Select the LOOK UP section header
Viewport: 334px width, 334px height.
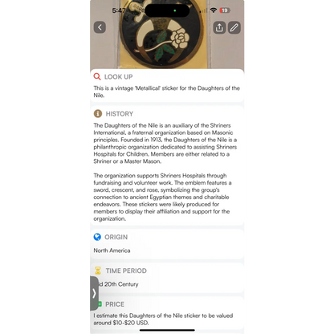tap(119, 77)
